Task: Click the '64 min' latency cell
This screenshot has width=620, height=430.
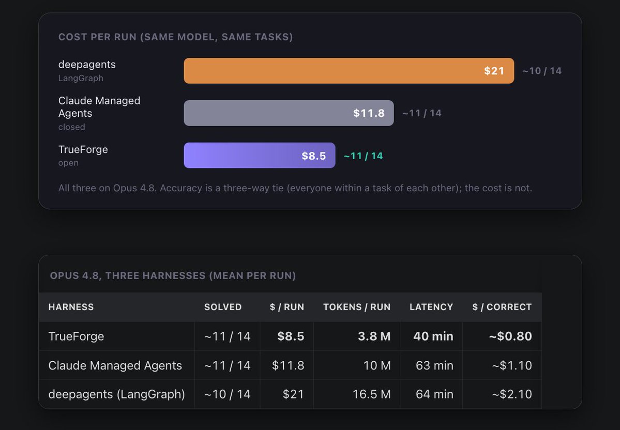Action: [x=434, y=394]
